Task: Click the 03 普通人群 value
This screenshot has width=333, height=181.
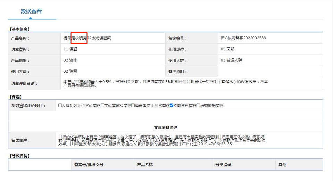Action: 231,60
